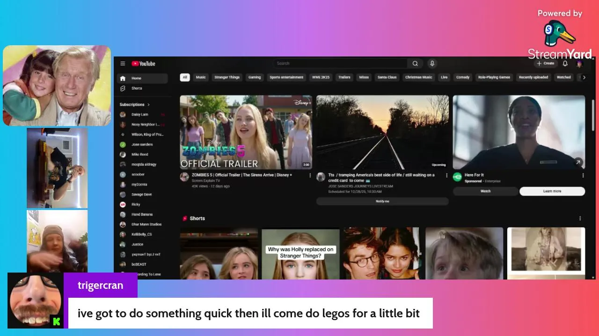Open Nosy Neighbor subscription
The height and width of the screenshot is (336, 599).
point(142,125)
